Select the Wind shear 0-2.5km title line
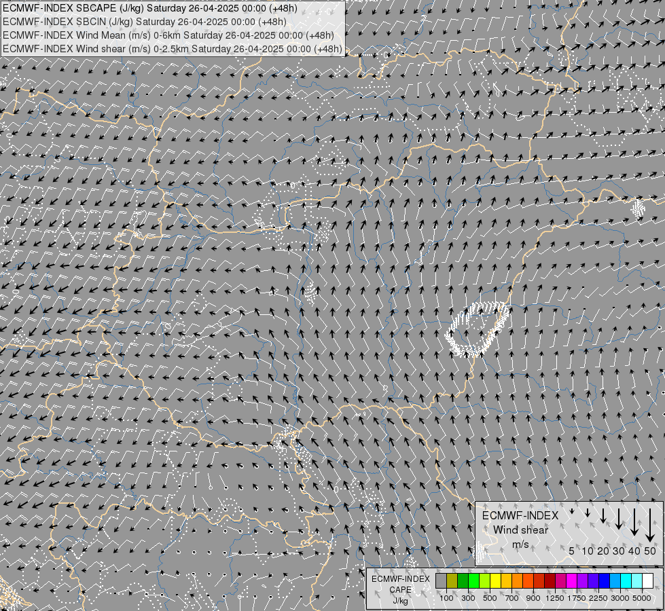The height and width of the screenshot is (611, 665). click(x=173, y=49)
